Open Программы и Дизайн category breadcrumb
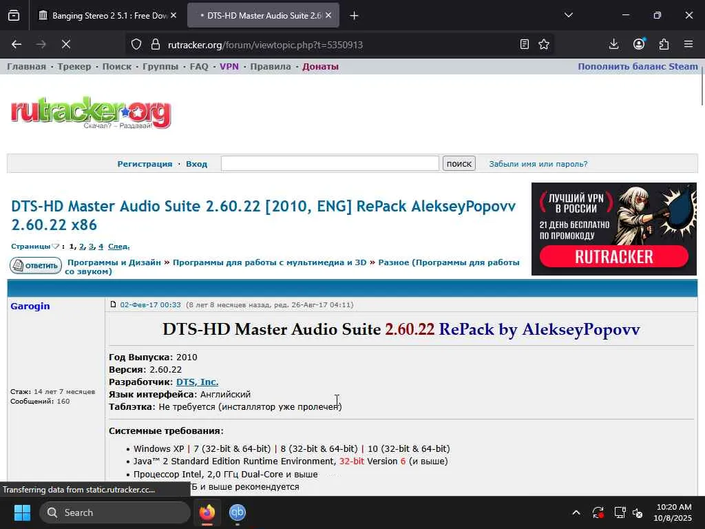The image size is (705, 529). point(114,262)
